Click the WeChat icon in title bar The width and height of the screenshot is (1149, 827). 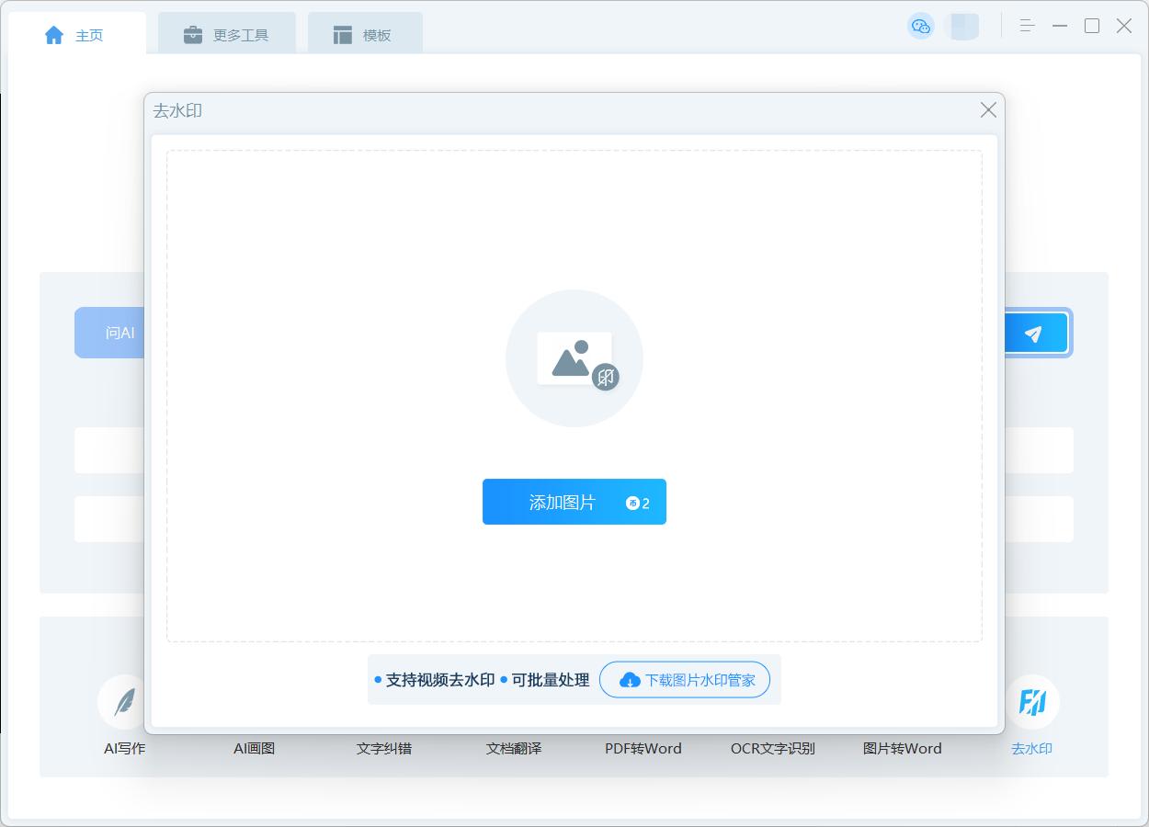[920, 26]
